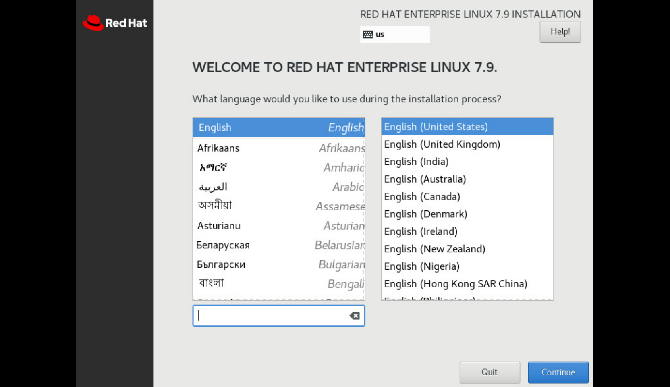The image size is (670, 387).
Task: Choose English (Denmark) locale
Action: point(467,214)
